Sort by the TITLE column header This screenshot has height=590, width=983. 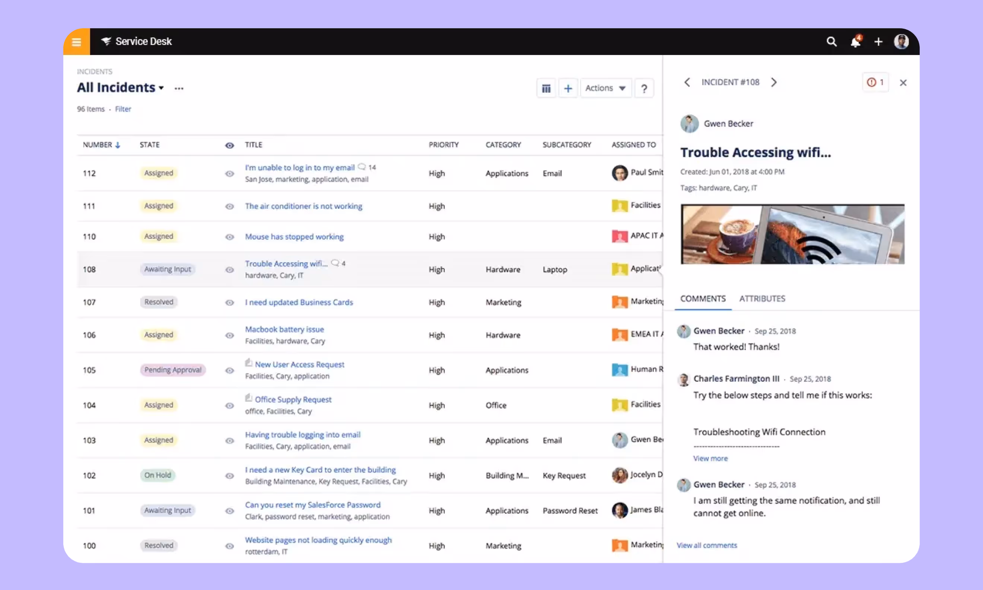(254, 145)
